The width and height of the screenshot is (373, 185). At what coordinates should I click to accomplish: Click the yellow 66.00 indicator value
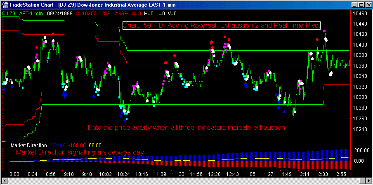(x=95, y=145)
